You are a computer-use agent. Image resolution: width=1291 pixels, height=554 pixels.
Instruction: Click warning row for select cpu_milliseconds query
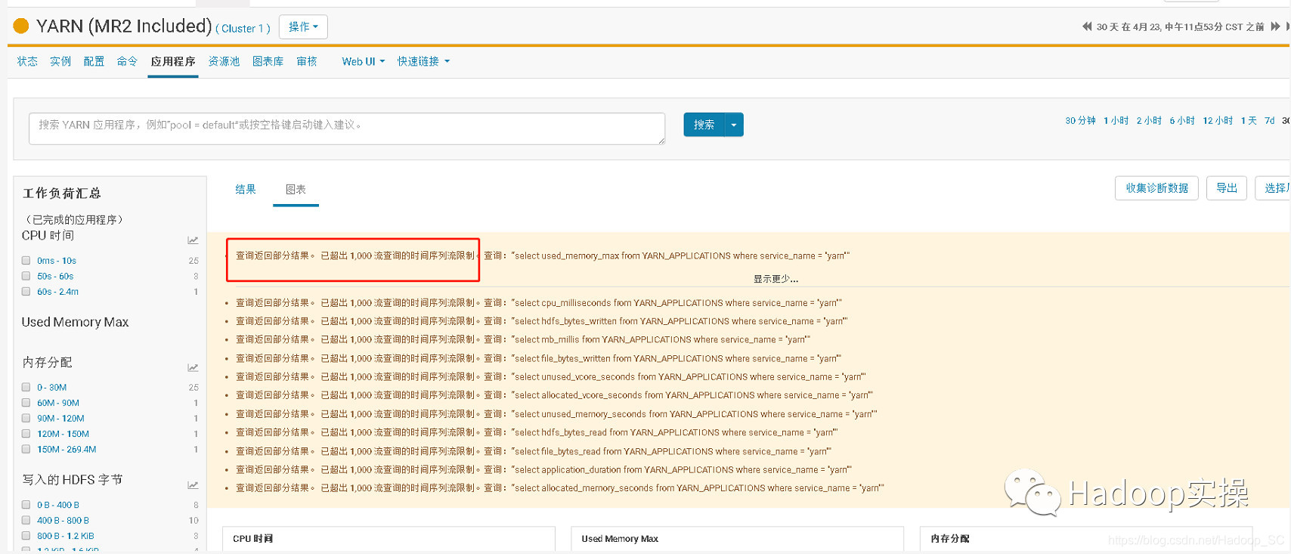[538, 303]
